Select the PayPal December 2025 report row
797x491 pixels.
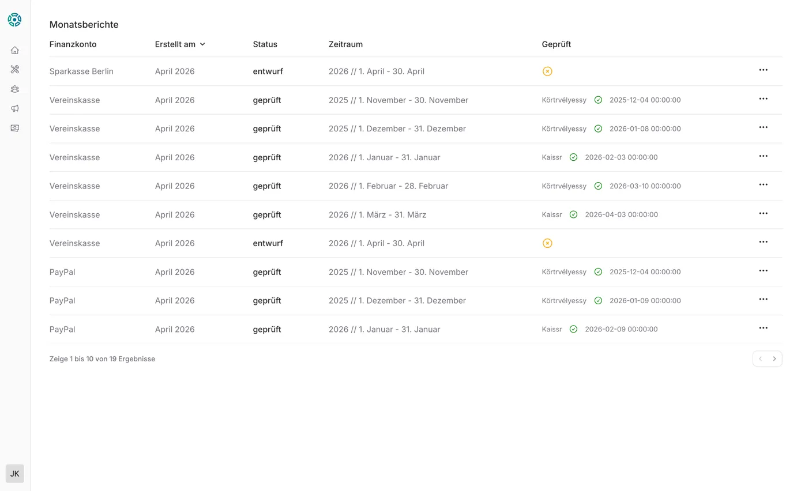397,301
